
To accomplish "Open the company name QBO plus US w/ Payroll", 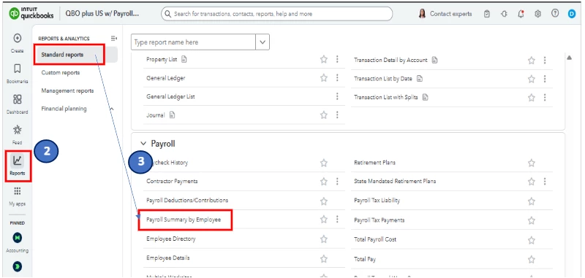I will pyautogui.click(x=102, y=14).
